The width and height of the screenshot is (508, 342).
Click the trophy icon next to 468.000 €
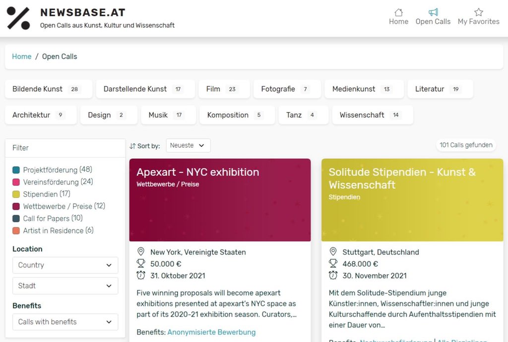coord(333,263)
